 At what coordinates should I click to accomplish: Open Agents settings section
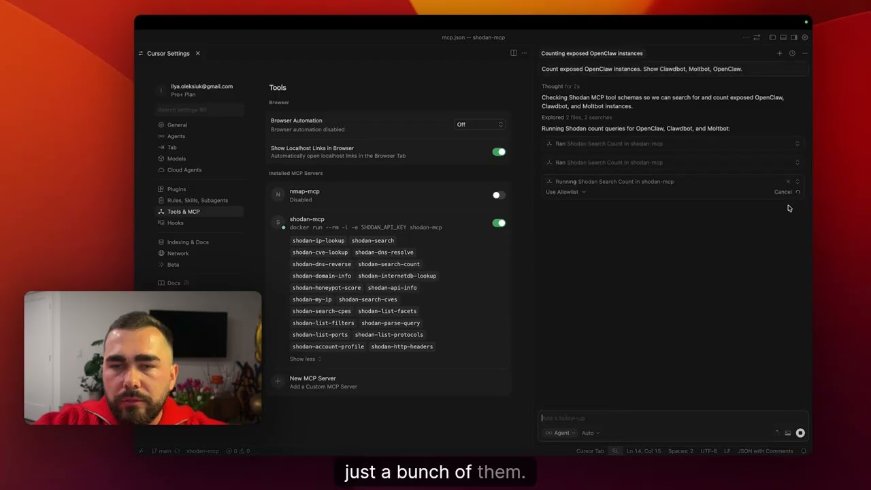(x=199, y=136)
